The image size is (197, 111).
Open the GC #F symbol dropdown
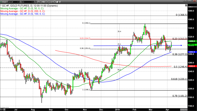[x=13, y=2]
